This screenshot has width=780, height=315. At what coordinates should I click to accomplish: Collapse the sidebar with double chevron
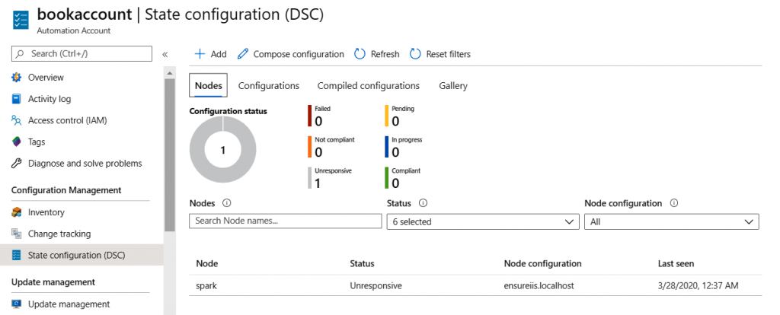[165, 54]
